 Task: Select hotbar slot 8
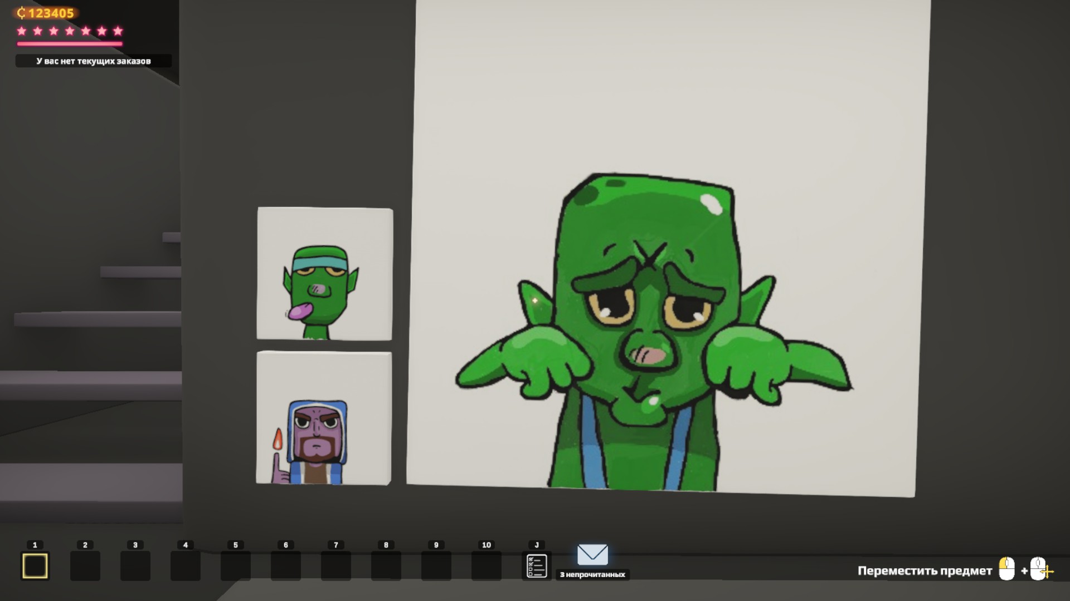point(386,566)
